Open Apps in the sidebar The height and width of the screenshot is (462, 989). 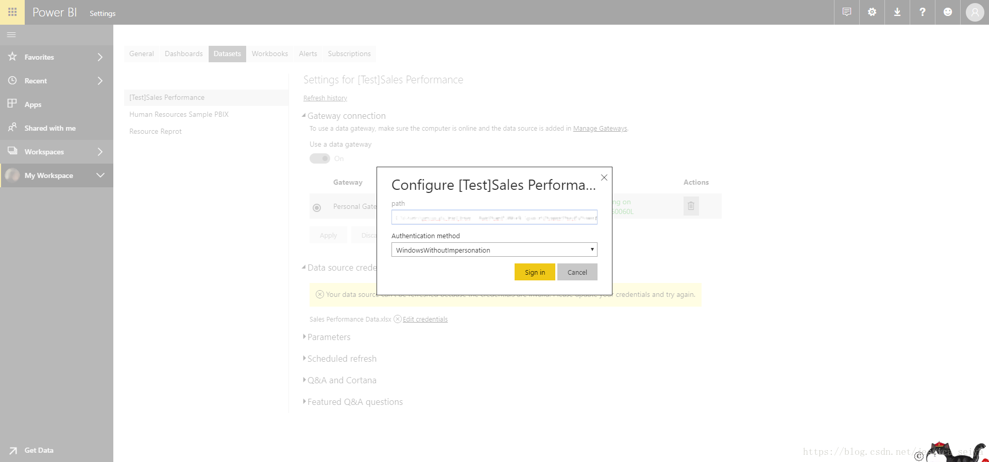coord(57,104)
